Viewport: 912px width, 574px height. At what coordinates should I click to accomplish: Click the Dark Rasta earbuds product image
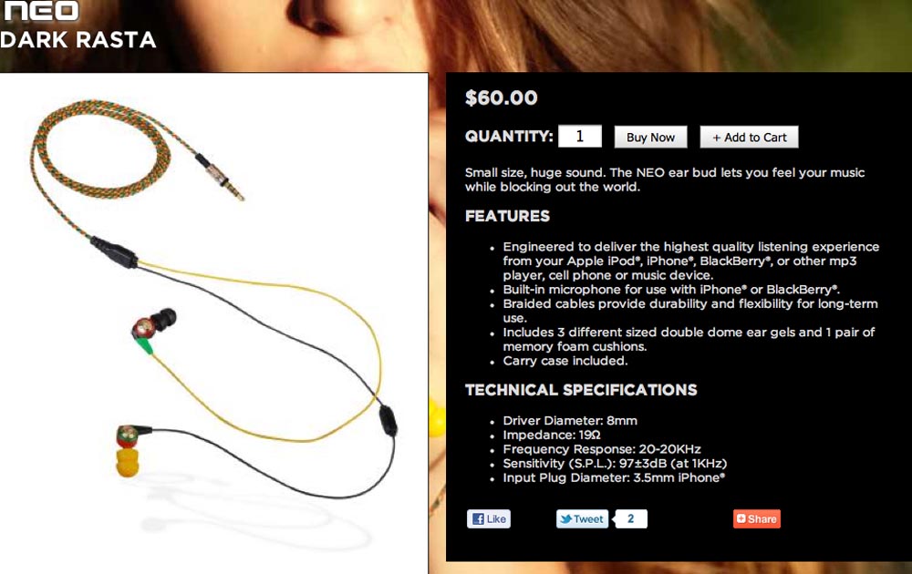point(213,323)
